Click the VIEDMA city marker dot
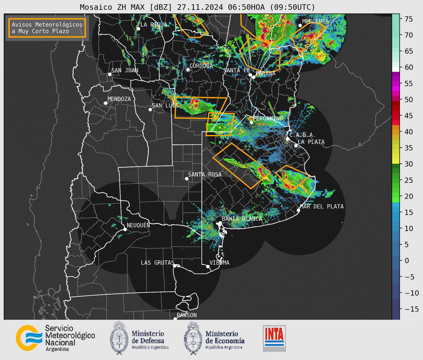The width and height of the screenshot is (423, 360). pos(208,266)
